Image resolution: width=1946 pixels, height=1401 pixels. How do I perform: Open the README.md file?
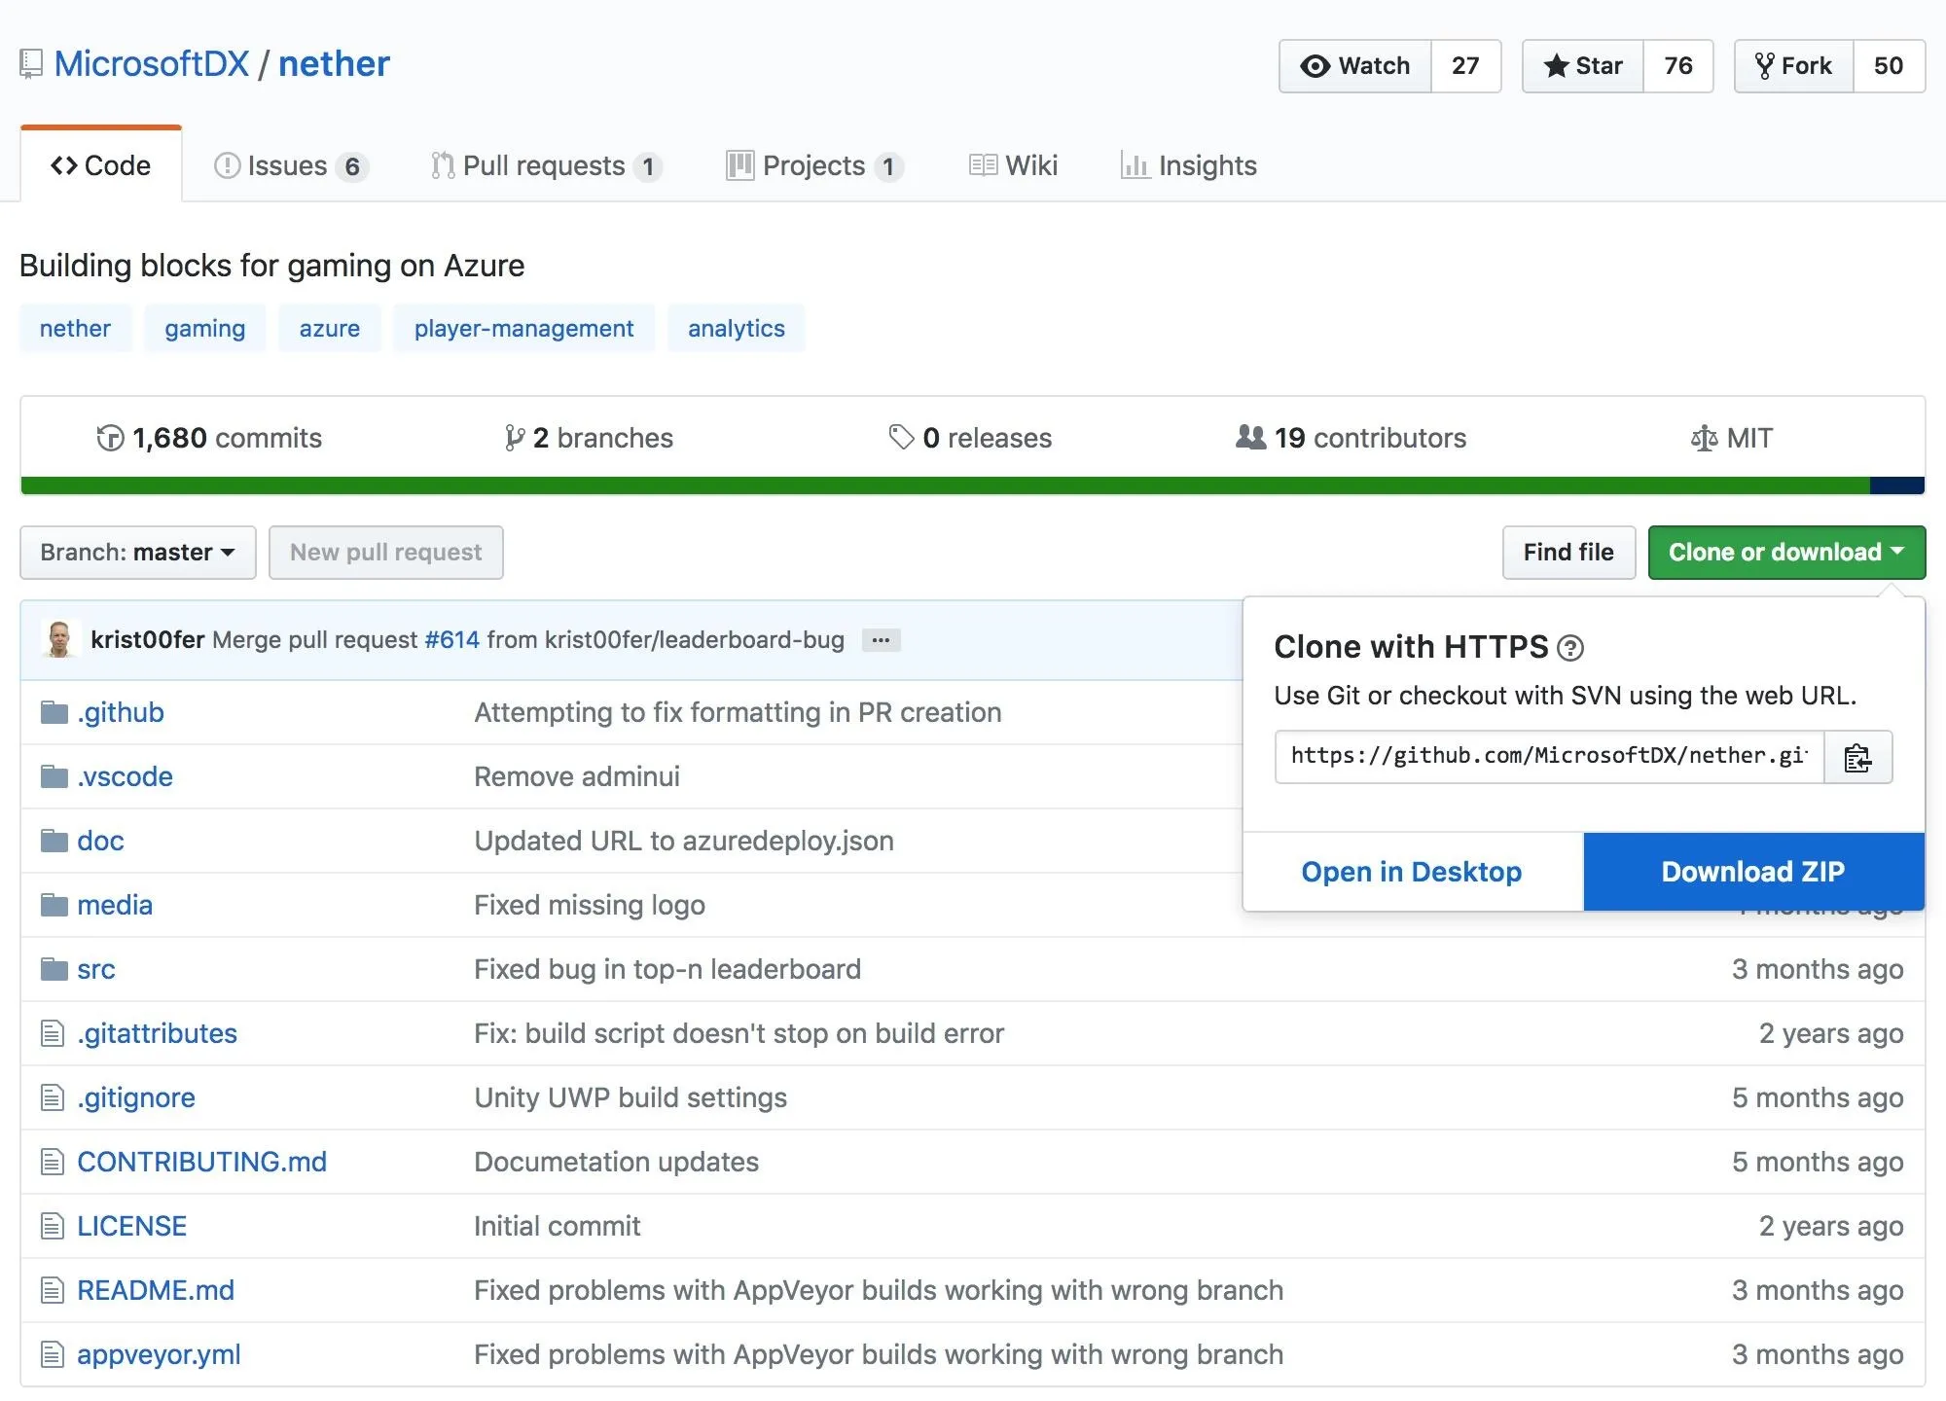pos(156,1290)
